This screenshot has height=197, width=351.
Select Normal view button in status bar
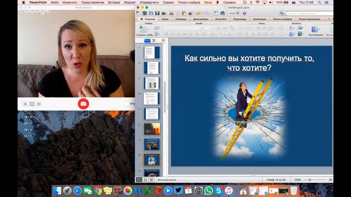(x=139, y=180)
